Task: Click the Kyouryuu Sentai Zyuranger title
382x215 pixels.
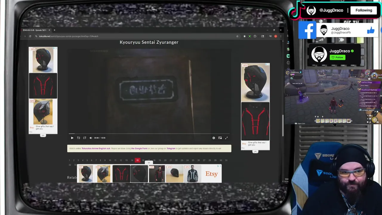Action: 149,42
